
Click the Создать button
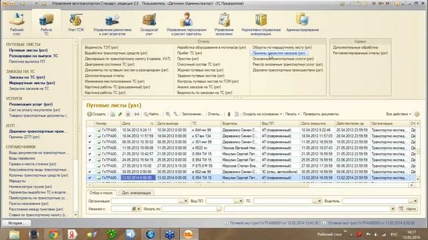[96, 114]
